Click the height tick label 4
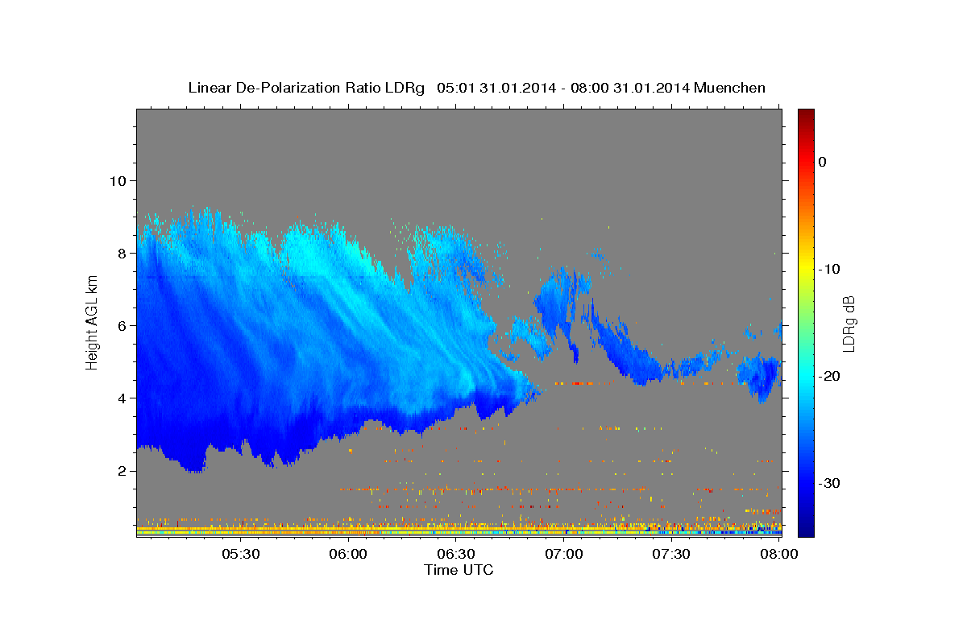The width and height of the screenshot is (967, 644). pyautogui.click(x=122, y=398)
